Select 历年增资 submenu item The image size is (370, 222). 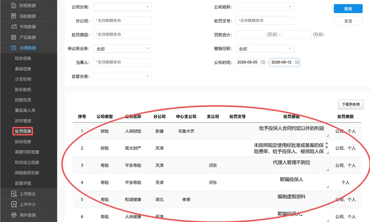pos(23,121)
